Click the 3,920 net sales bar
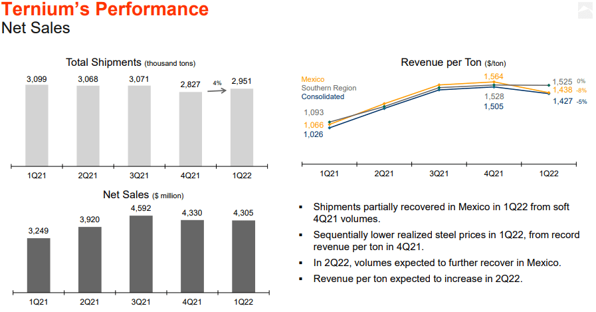 click(90, 259)
